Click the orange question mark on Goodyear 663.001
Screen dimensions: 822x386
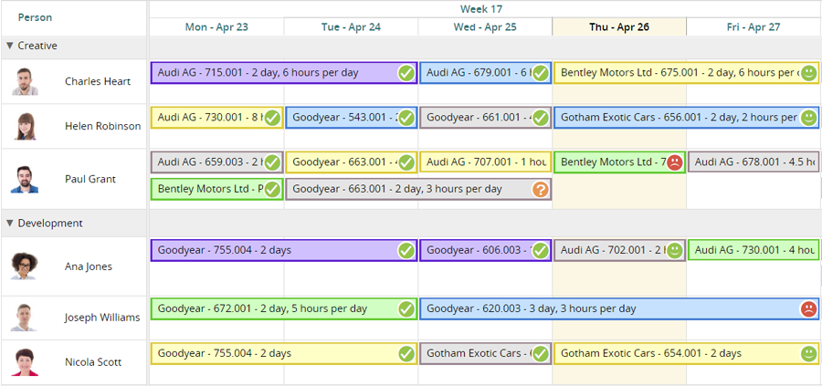tap(541, 189)
